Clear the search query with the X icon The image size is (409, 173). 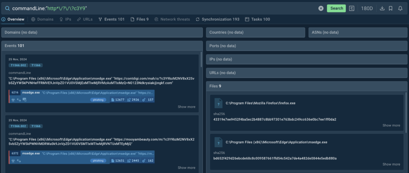pyautogui.click(x=321, y=8)
